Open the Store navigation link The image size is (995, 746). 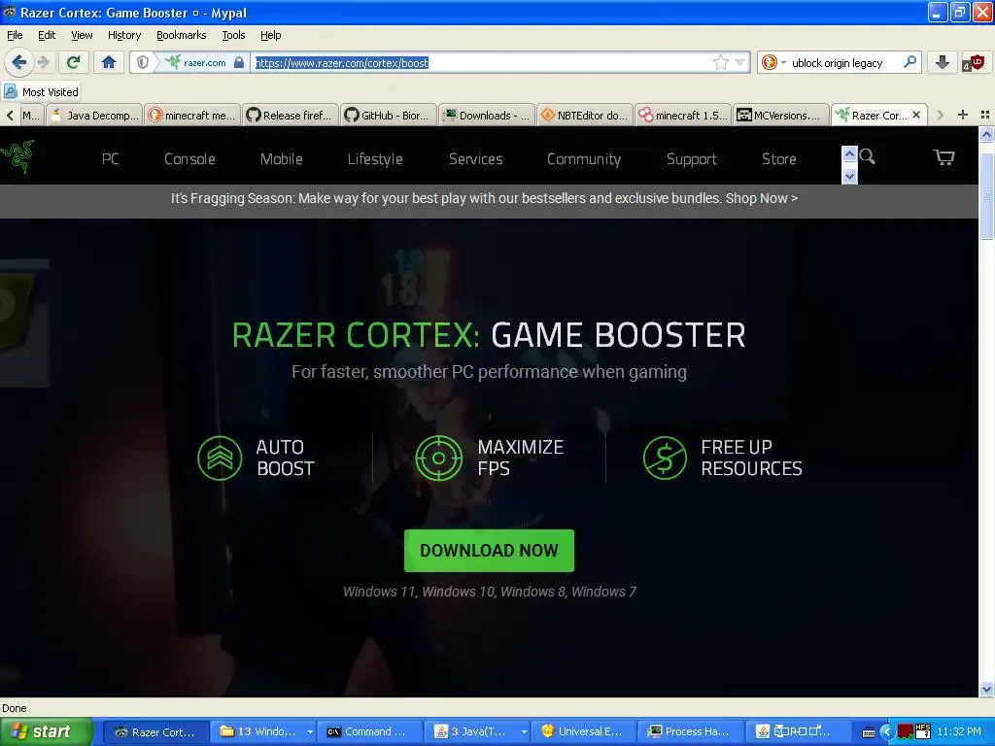[x=778, y=158]
